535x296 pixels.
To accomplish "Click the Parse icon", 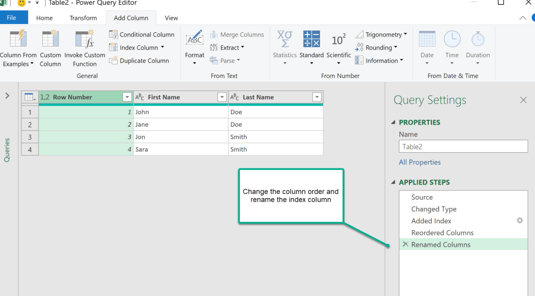I will [x=213, y=60].
